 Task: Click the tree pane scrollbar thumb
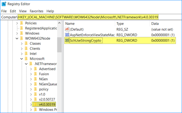59,45
